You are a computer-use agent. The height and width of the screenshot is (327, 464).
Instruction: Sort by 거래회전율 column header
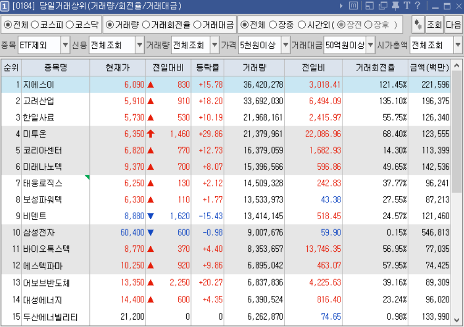[375, 68]
